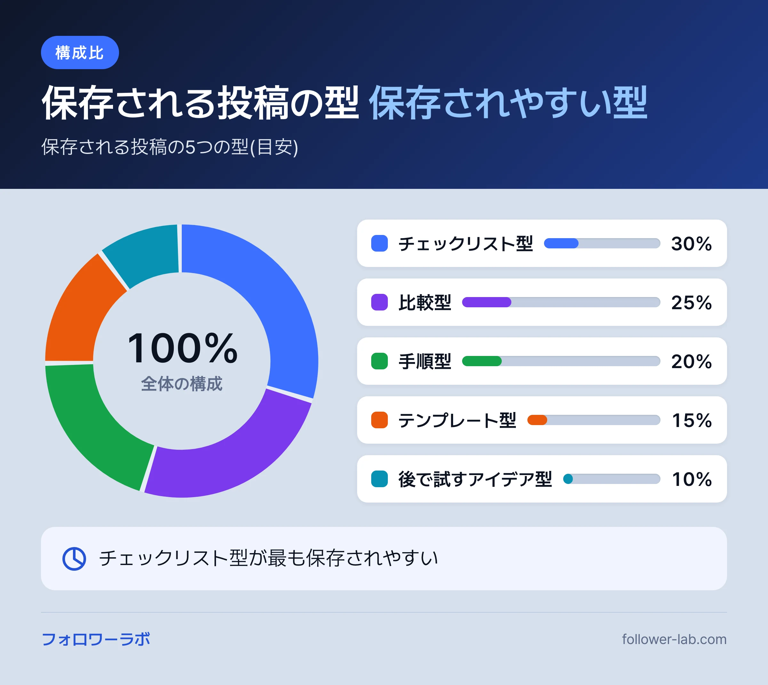The height and width of the screenshot is (685, 768).
Task: Click the 手順型 green progress bar
Action: 561,361
